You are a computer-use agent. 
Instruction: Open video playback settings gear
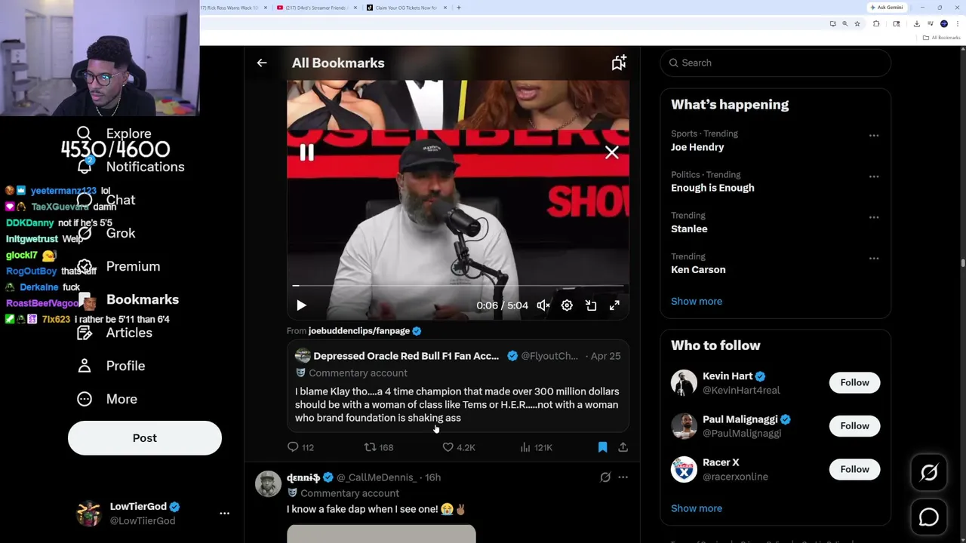click(x=567, y=305)
